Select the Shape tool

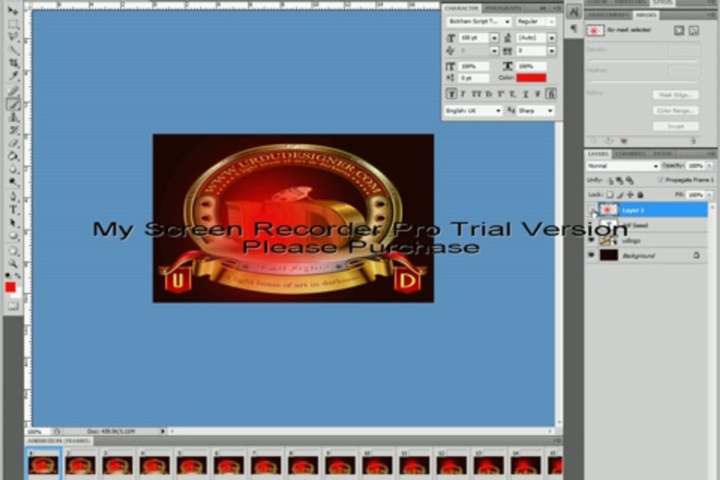tap(13, 236)
